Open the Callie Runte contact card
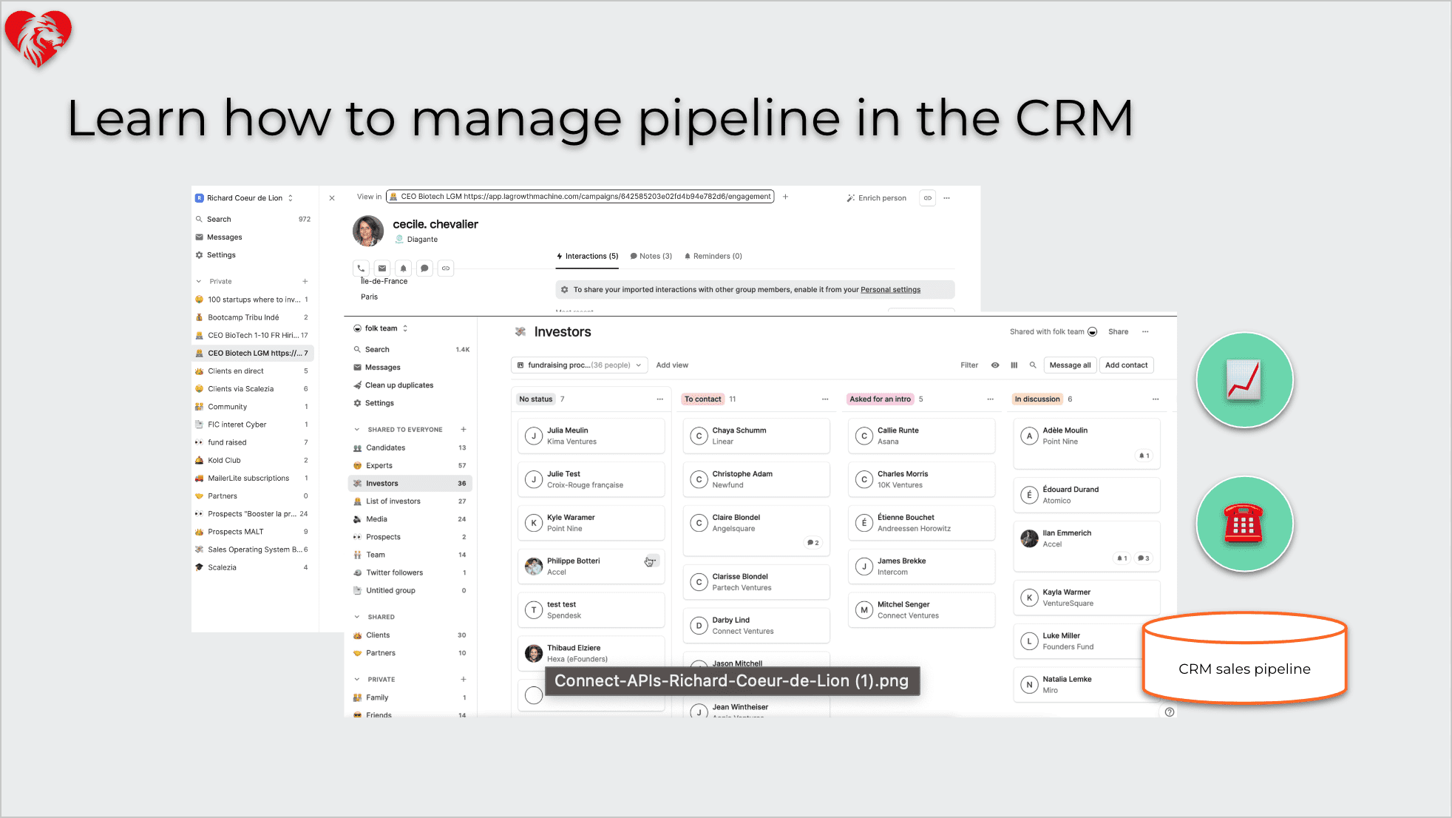Viewport: 1452px width, 818px height. click(921, 436)
